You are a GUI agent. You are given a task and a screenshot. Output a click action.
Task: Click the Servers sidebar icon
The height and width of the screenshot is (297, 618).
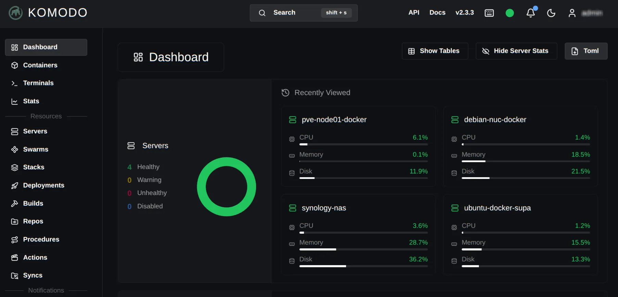[x=14, y=131]
